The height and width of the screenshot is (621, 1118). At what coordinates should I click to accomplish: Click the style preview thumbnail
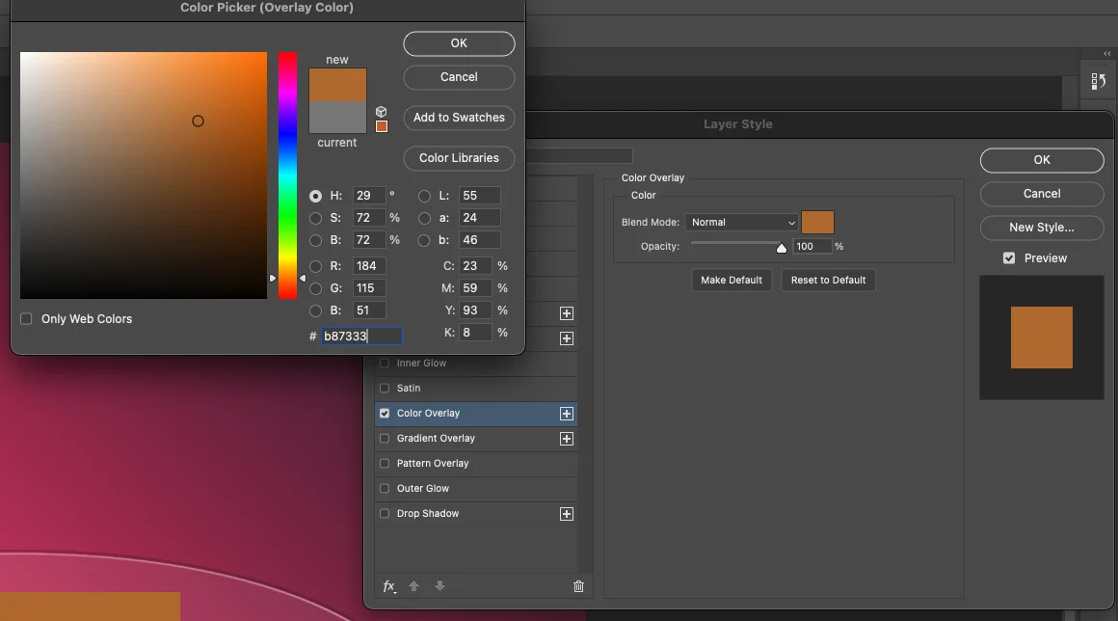pos(1042,337)
